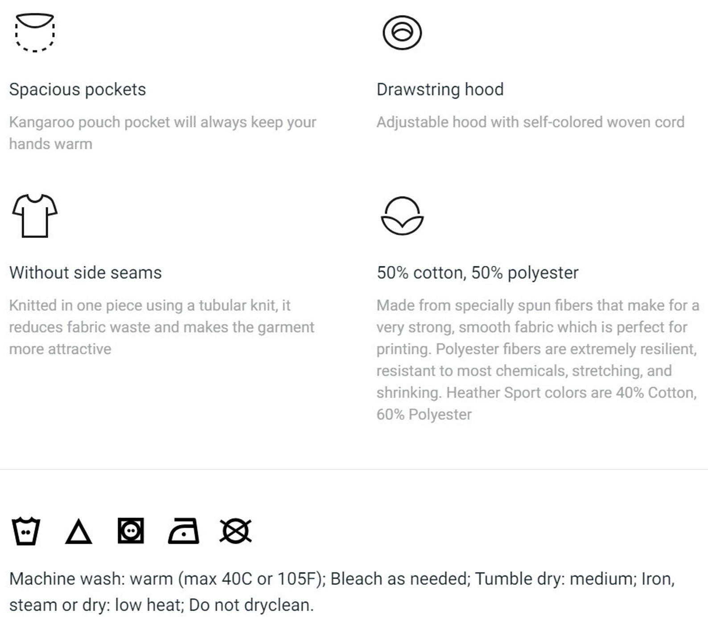Screen dimensions: 708x621
Task: Click the do not dryclean icon
Action: (x=236, y=531)
